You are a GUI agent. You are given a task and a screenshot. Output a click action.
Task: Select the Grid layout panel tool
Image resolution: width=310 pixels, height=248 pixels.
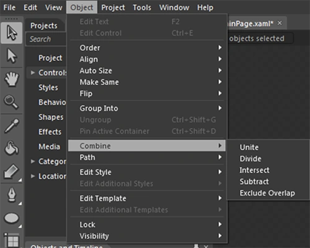click(12, 240)
